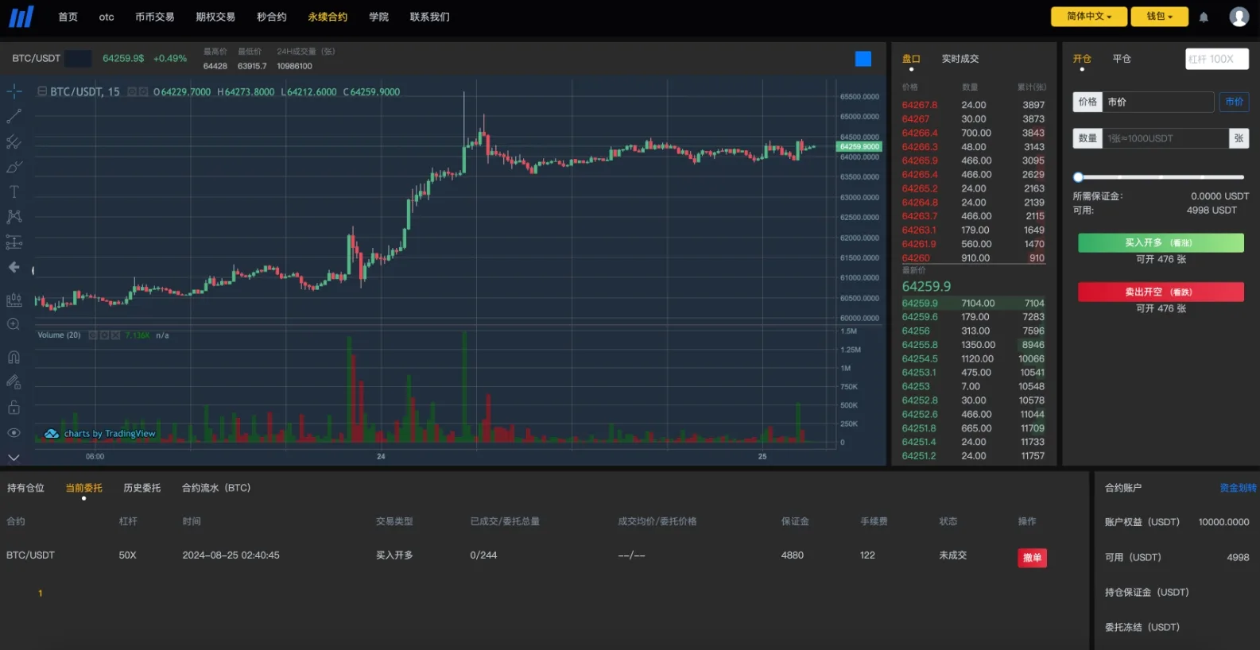Switch to the 实时成交 tab

click(x=960, y=59)
